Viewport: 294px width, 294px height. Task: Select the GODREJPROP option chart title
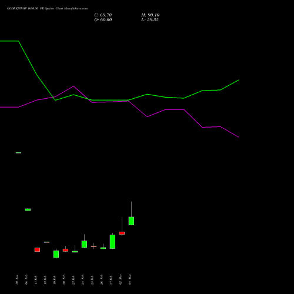(x=47, y=9)
